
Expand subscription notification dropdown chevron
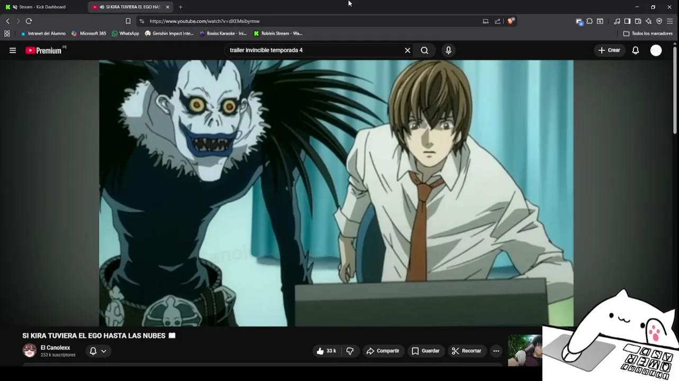click(x=104, y=351)
